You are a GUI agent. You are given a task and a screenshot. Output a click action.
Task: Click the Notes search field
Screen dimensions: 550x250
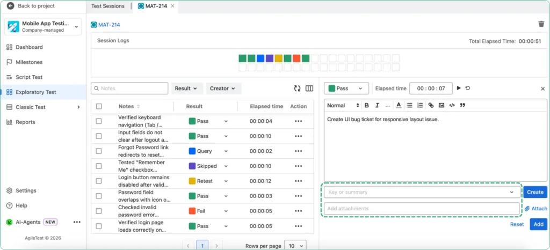tap(129, 89)
